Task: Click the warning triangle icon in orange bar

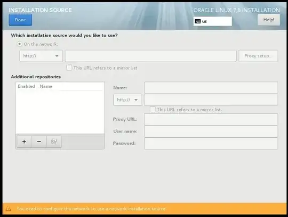Action: pyautogui.click(x=8, y=208)
